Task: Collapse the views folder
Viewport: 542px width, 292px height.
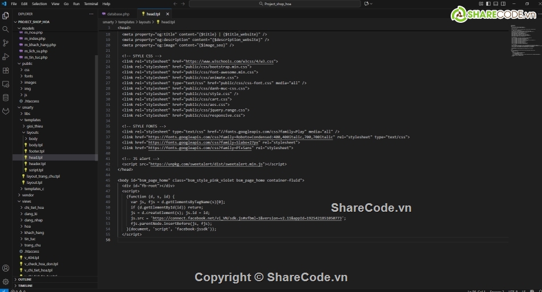Action: (x=27, y=201)
